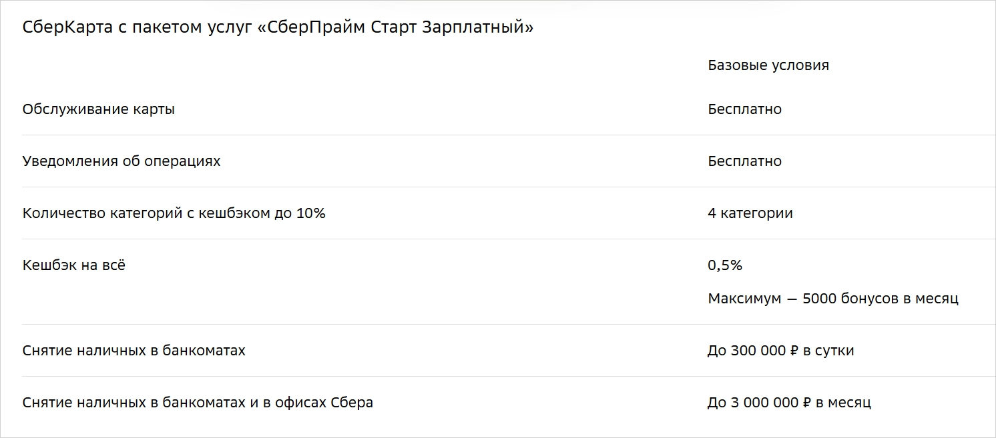This screenshot has width=996, height=438.
Task: Click Снятие наличных в офисах Сбера label
Action: (x=198, y=403)
